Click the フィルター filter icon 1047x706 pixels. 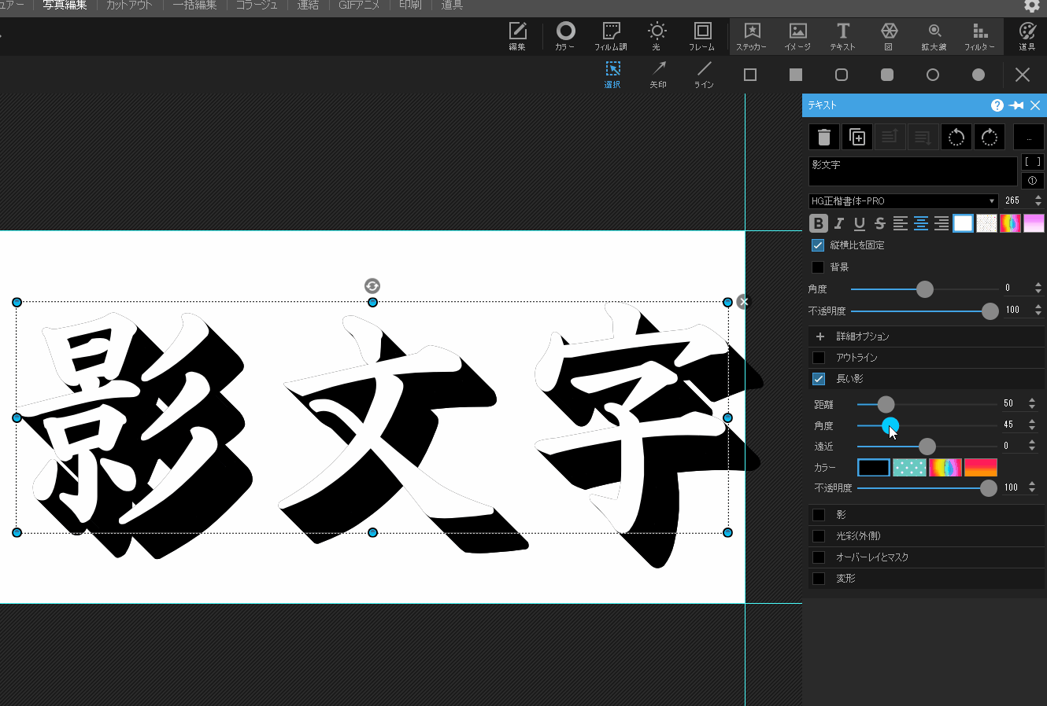(x=979, y=36)
